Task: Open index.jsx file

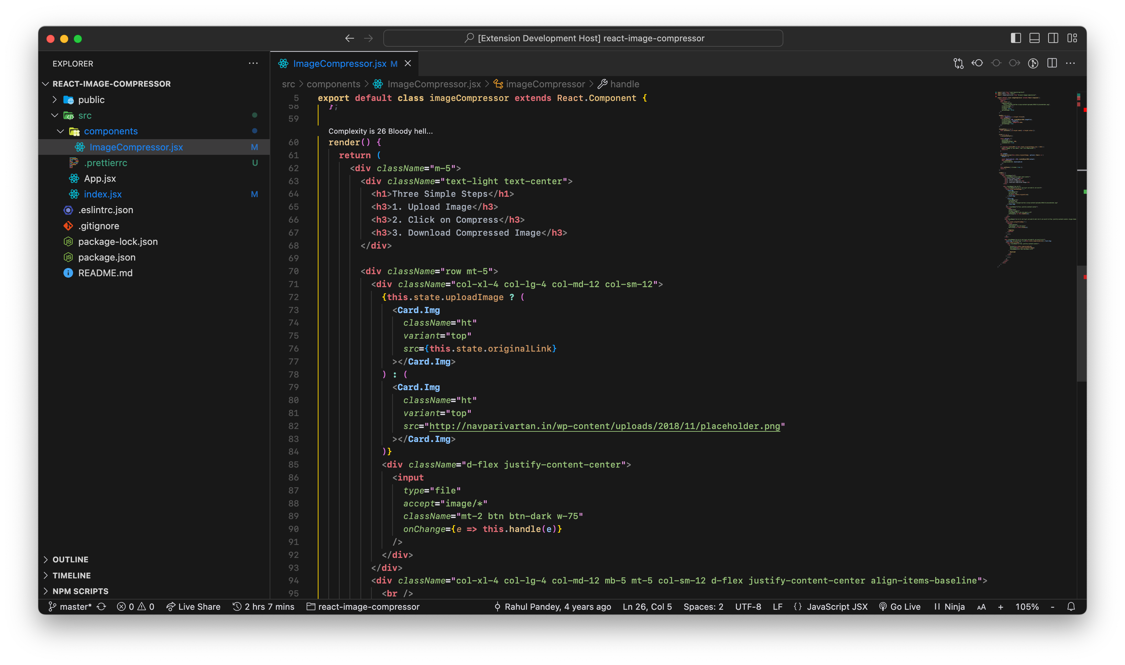Action: (x=154, y=194)
